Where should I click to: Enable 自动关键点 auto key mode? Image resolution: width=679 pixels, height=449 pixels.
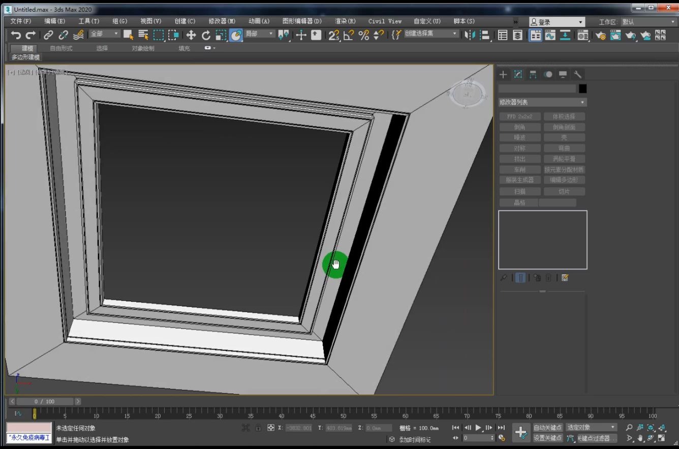(547, 428)
